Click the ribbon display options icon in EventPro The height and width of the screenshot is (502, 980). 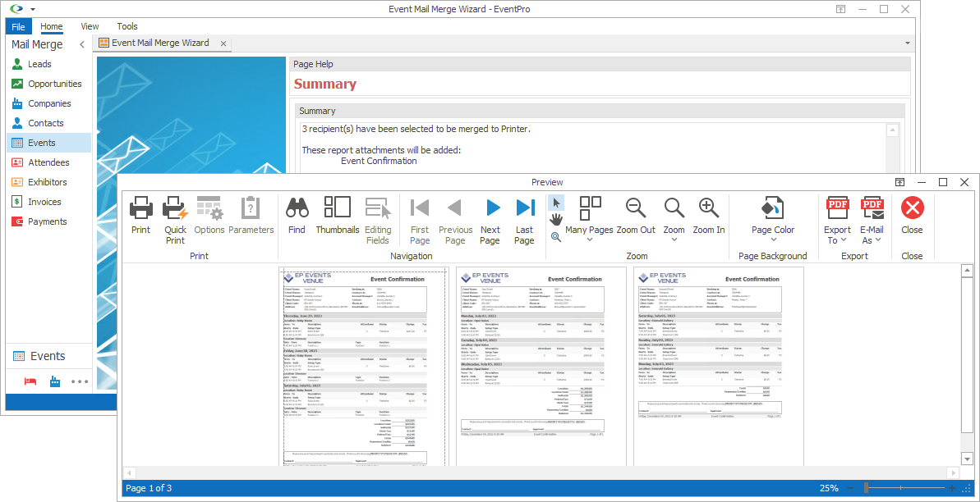tap(841, 9)
